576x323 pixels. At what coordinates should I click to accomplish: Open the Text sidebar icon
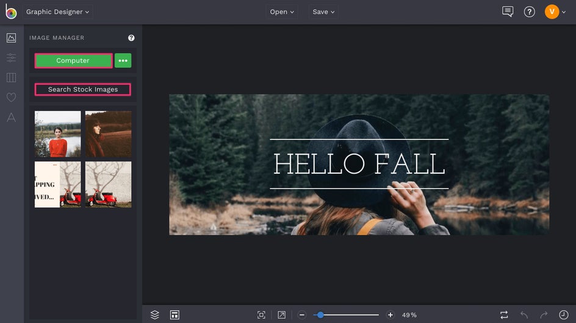(11, 118)
